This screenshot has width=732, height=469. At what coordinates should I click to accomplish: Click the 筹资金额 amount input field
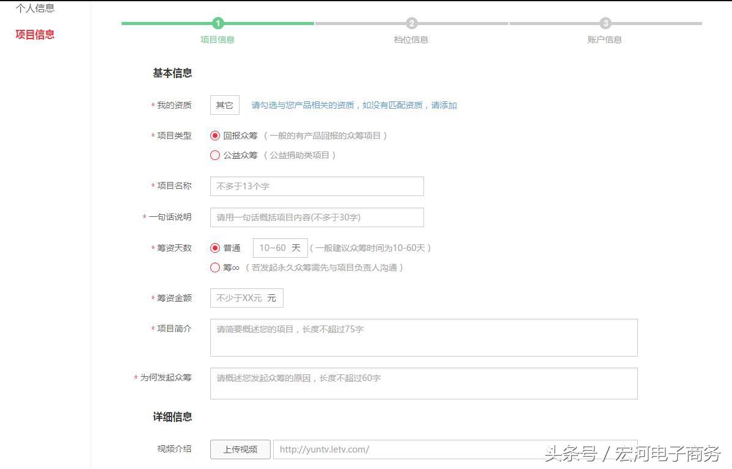[x=247, y=298]
